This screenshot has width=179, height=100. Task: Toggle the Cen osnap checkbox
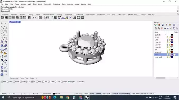(26, 82)
